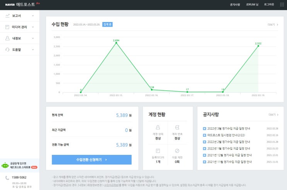Expand the 보고서 menu chevron

[x=33, y=16]
